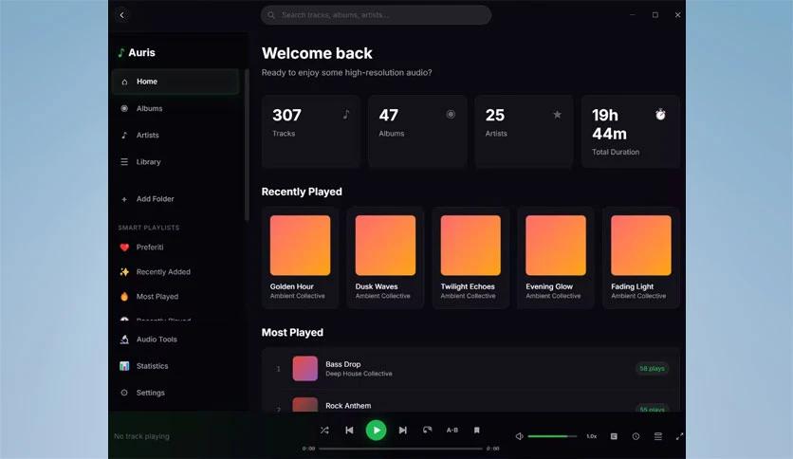This screenshot has height=459, width=793.
Task: Go back using the back arrow
Action: coord(121,15)
